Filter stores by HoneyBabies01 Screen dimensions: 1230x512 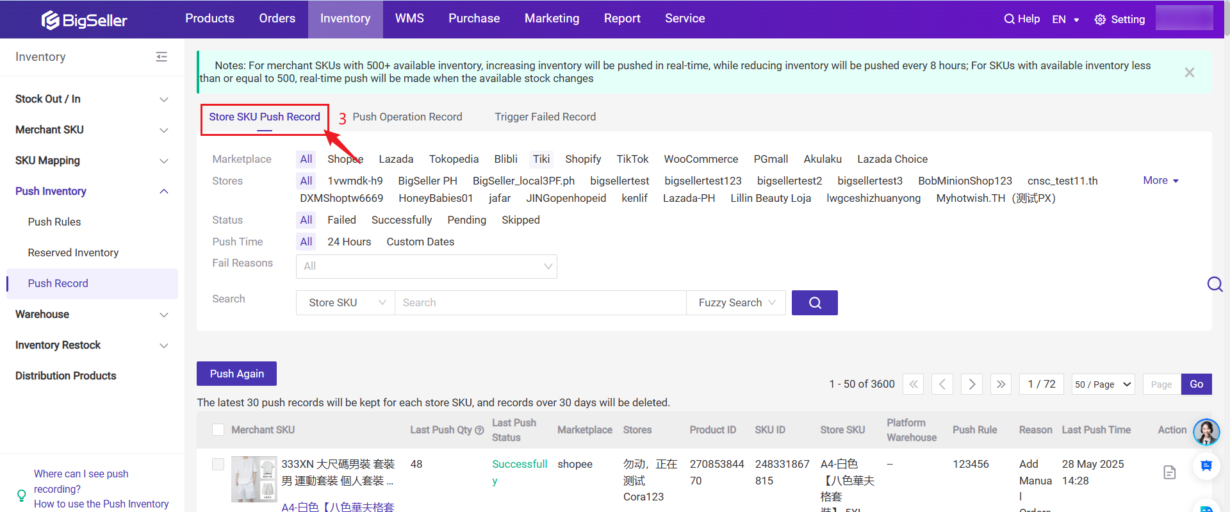coord(436,198)
